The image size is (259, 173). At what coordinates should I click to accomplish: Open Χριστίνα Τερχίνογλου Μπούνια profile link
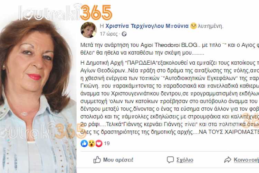pos(147,26)
